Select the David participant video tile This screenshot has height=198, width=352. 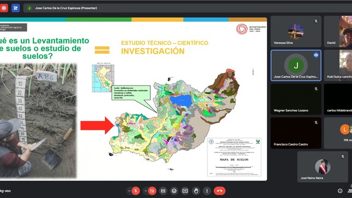(338, 32)
